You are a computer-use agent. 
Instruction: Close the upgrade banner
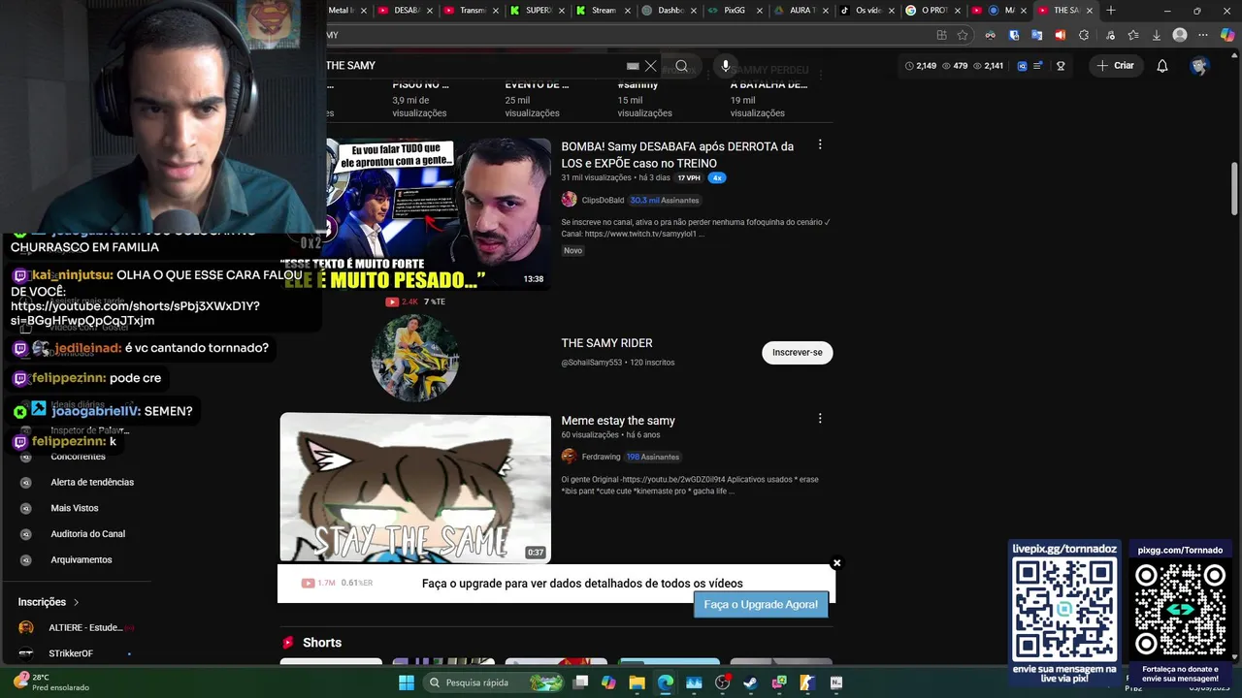click(836, 563)
